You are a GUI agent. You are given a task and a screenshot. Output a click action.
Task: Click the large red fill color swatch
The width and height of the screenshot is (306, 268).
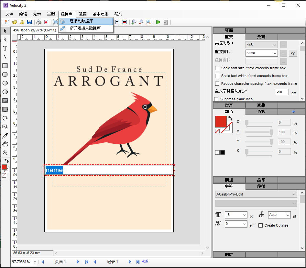click(x=221, y=121)
